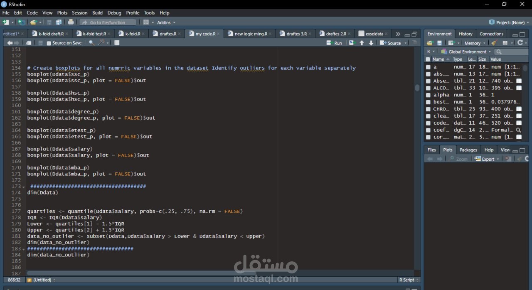This screenshot has width=532, height=290.
Task: Open the Project: (None) dropdown
Action: [510, 22]
